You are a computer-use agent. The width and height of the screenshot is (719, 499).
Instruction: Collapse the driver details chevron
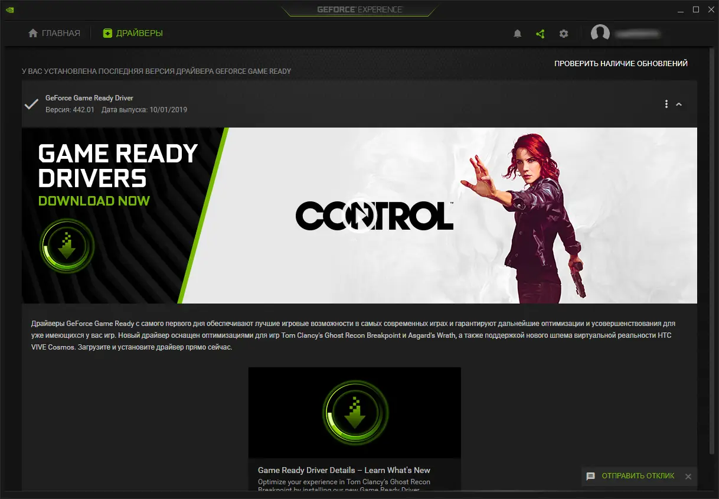click(679, 104)
